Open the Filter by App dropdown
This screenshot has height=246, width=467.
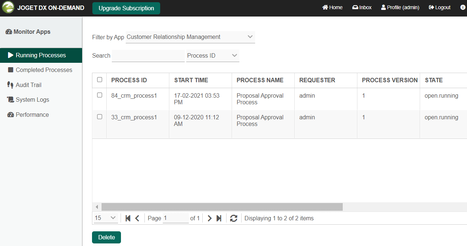(190, 37)
